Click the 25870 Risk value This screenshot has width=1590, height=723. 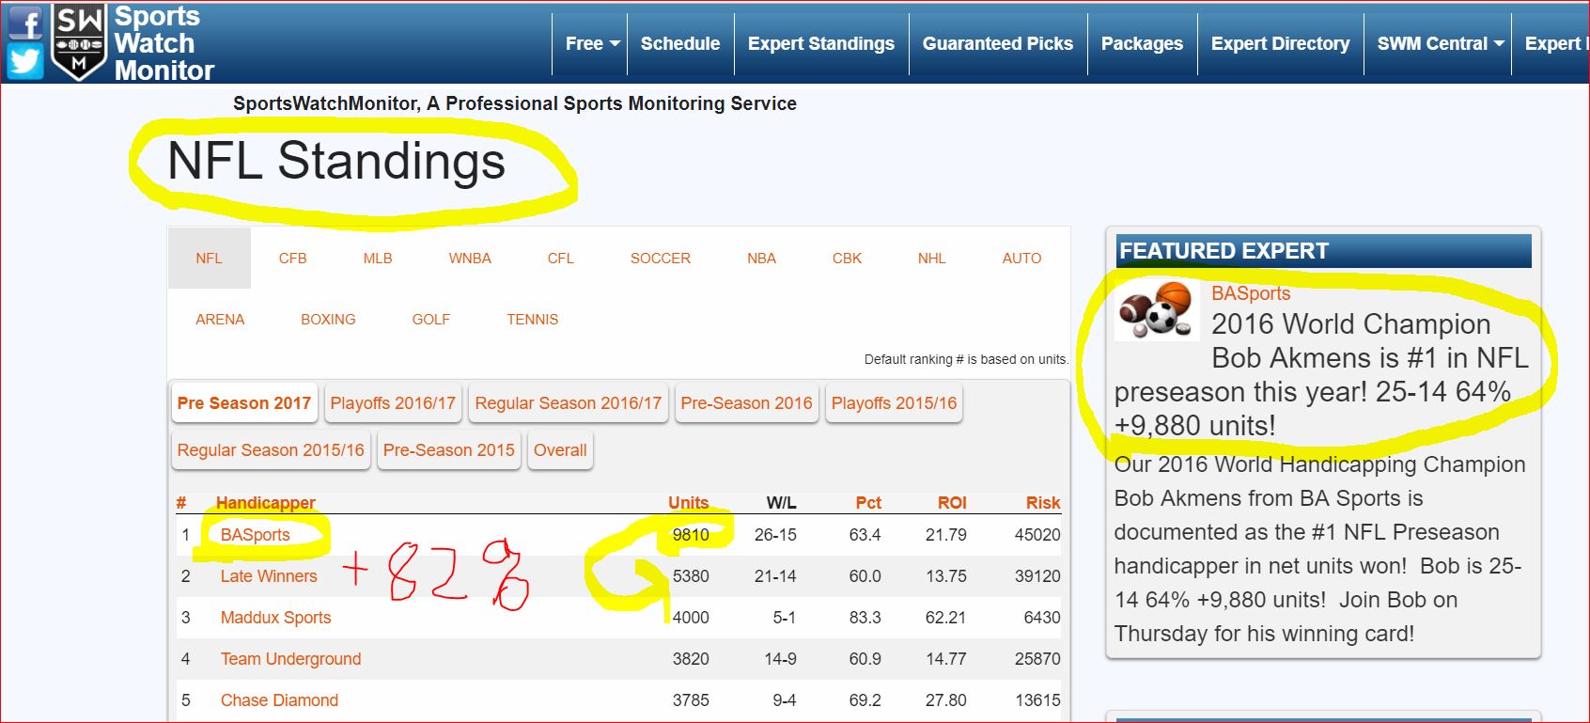pos(1037,659)
